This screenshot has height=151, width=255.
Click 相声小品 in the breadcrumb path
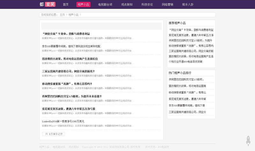tap(73, 15)
